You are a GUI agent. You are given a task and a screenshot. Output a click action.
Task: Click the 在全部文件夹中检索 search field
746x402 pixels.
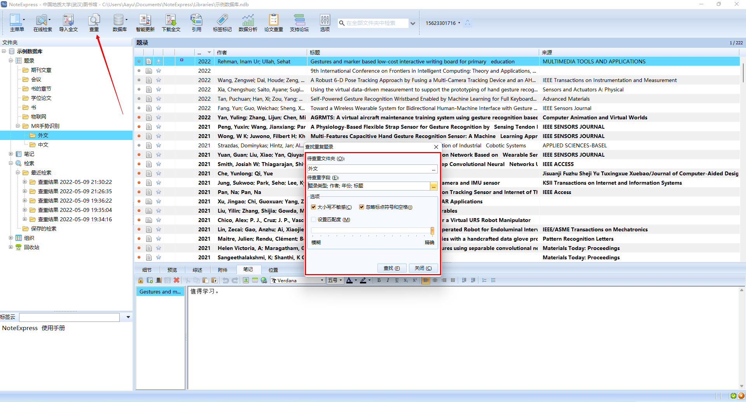pos(373,23)
